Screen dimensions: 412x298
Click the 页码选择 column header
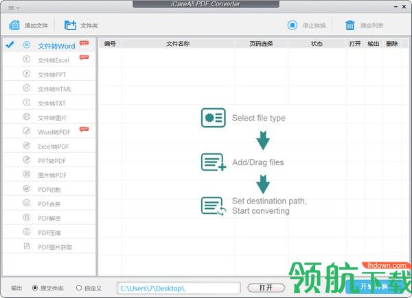(x=261, y=44)
